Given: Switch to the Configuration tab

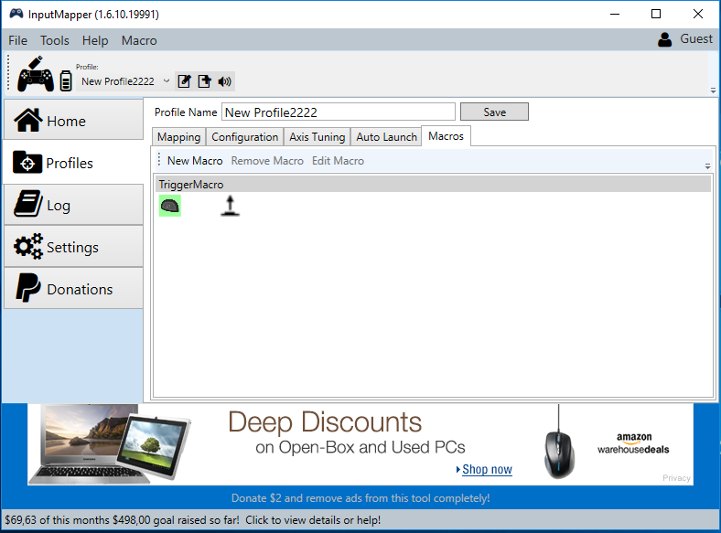Looking at the screenshot, I should click(x=244, y=137).
